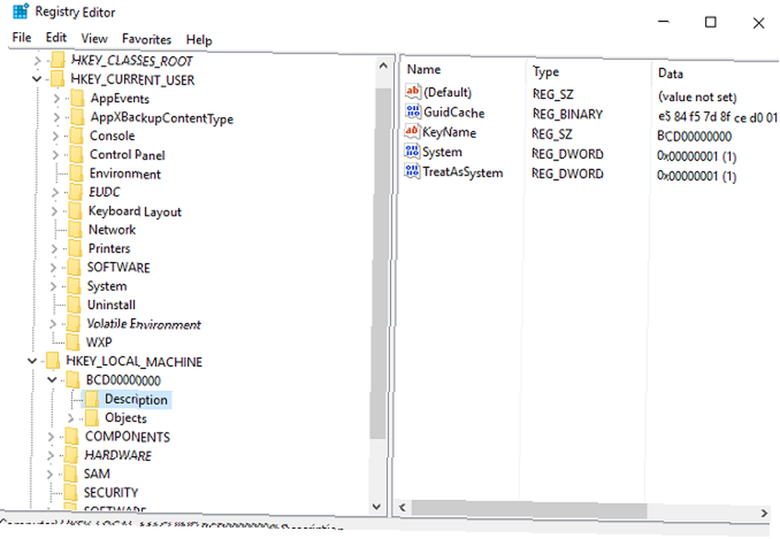Click the COMPONENTS folder icon
This screenshot has width=780, height=539.
point(72,436)
